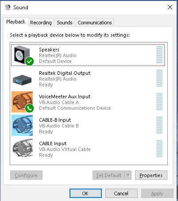Close the Sound dialog window
The image size is (178, 201).
[170, 7]
